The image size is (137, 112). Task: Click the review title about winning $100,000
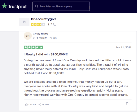click(x=46, y=54)
